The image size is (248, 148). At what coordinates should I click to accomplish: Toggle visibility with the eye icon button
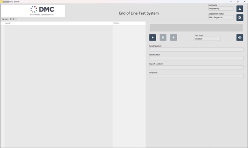(x=240, y=38)
